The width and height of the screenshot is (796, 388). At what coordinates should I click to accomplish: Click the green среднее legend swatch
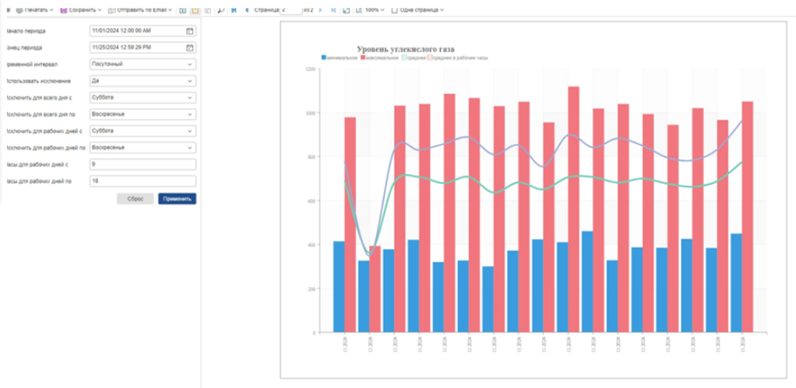pyautogui.click(x=404, y=58)
